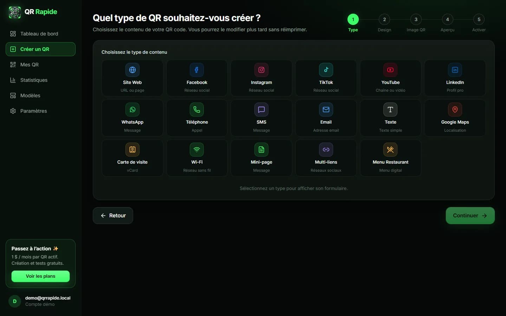Click the "Réseaux sociaux" subtitle under Multi-liens

pos(326,170)
